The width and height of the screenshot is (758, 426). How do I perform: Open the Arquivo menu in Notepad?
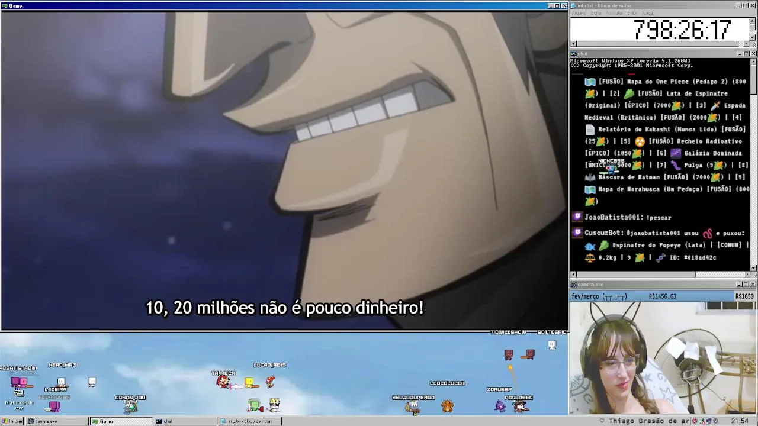579,13
